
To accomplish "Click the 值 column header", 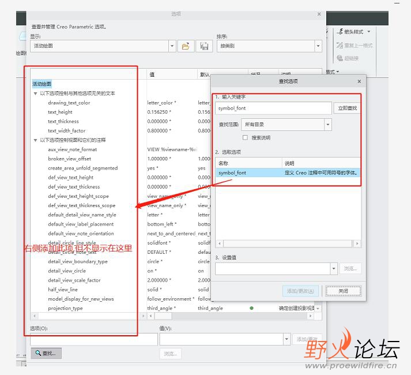I will (x=172, y=74).
